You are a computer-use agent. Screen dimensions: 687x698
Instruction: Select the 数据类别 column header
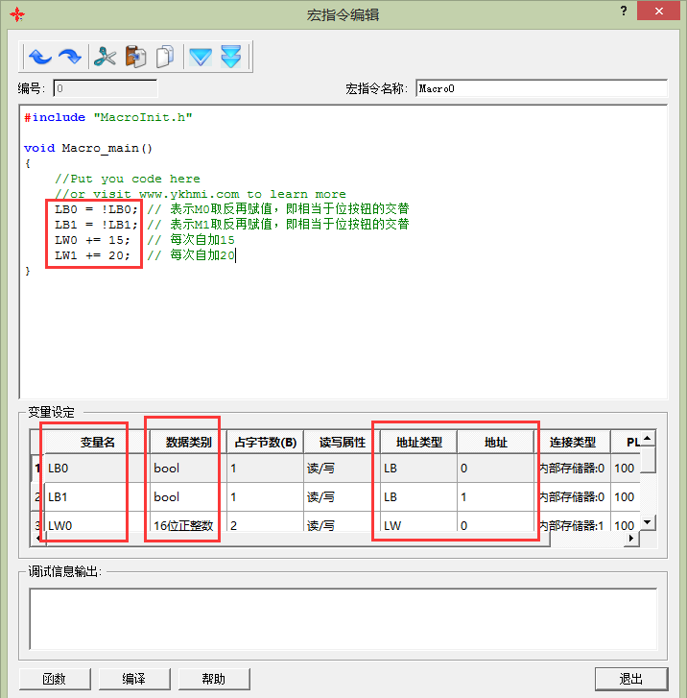point(187,442)
